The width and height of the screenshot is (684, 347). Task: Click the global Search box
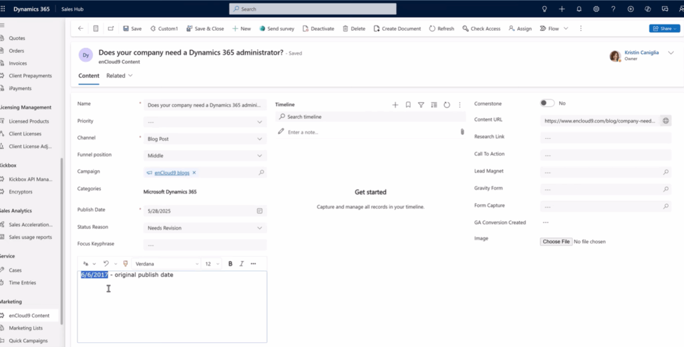(x=313, y=9)
